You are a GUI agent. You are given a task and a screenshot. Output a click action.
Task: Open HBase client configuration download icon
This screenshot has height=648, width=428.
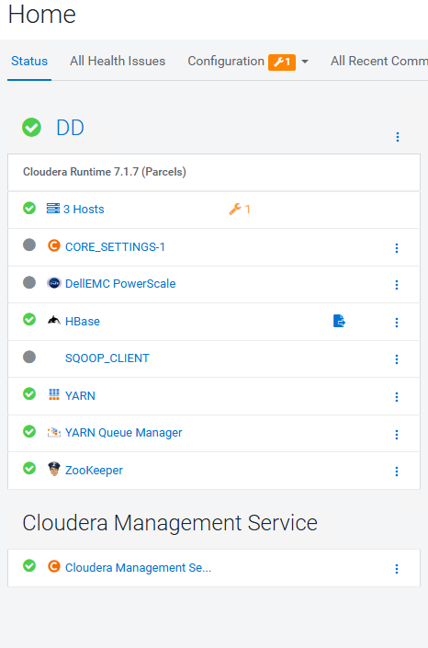coord(339,321)
